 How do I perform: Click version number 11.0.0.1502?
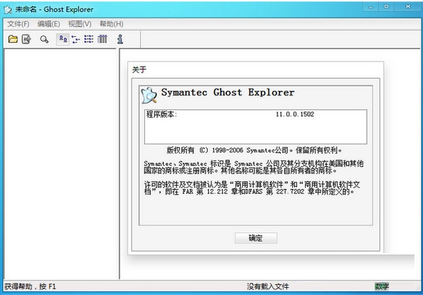click(x=295, y=114)
